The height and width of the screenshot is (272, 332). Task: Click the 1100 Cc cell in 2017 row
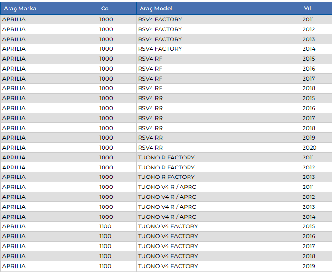[105, 246]
